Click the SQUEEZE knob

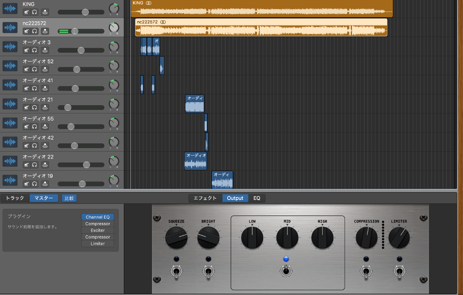pyautogui.click(x=176, y=237)
